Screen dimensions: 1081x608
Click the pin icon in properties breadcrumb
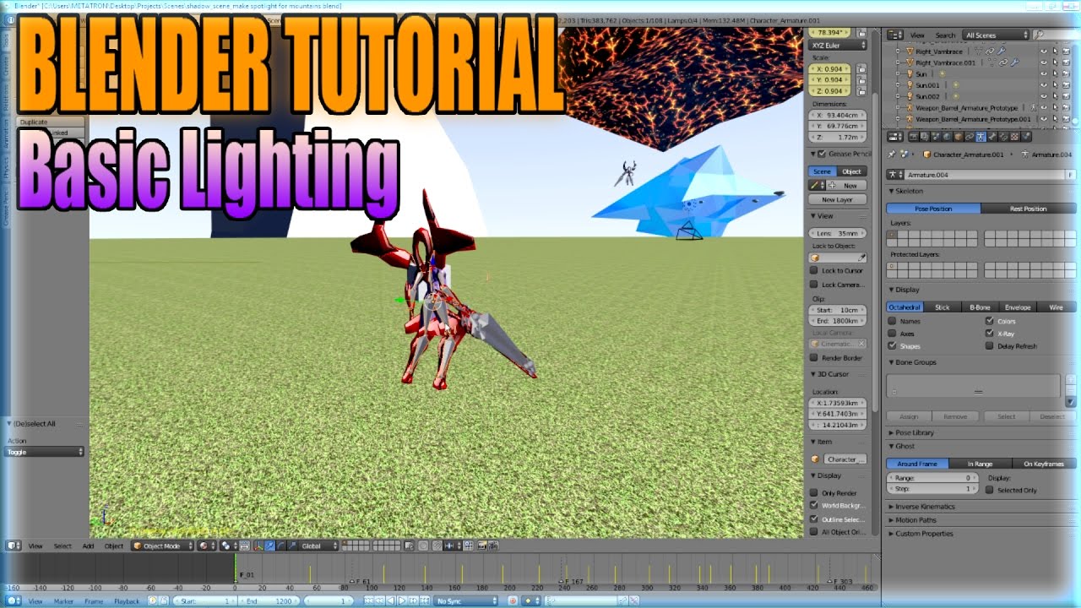892,155
